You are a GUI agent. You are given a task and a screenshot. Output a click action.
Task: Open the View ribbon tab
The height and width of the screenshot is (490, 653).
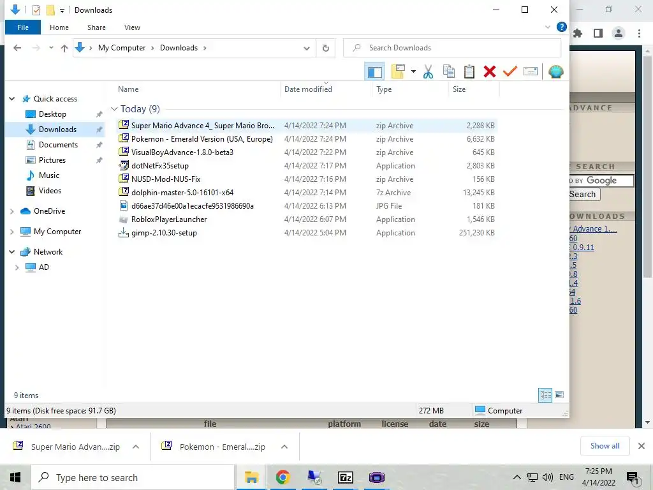[132, 27]
